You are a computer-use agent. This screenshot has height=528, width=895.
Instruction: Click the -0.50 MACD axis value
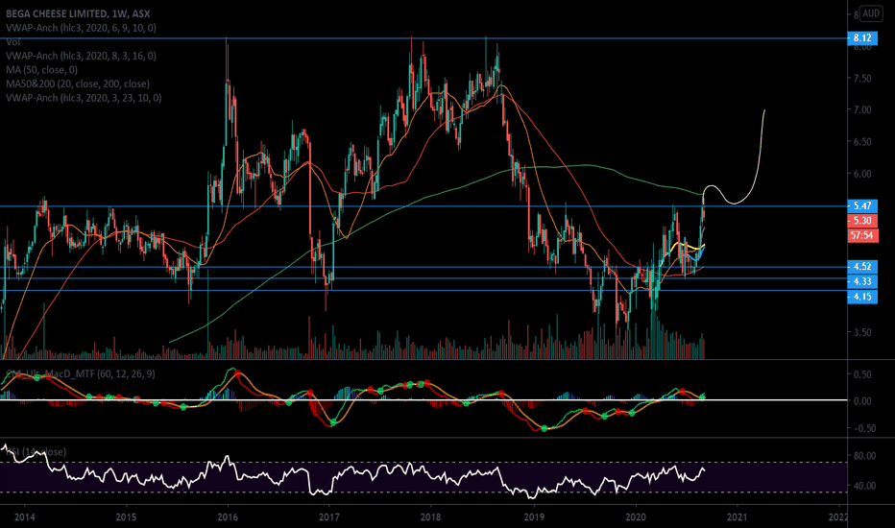pos(861,428)
